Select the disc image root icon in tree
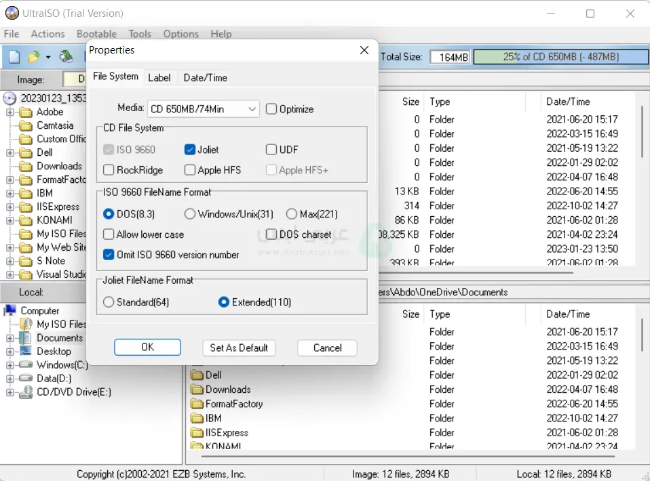The width and height of the screenshot is (650, 481). 9,98
